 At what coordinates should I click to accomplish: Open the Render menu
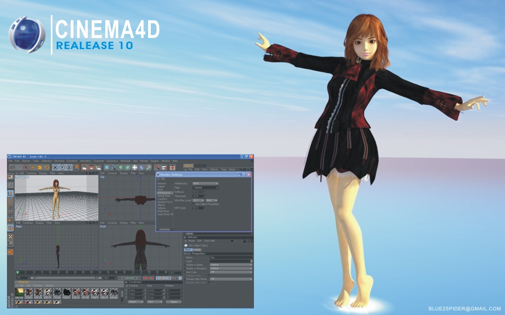(144, 161)
